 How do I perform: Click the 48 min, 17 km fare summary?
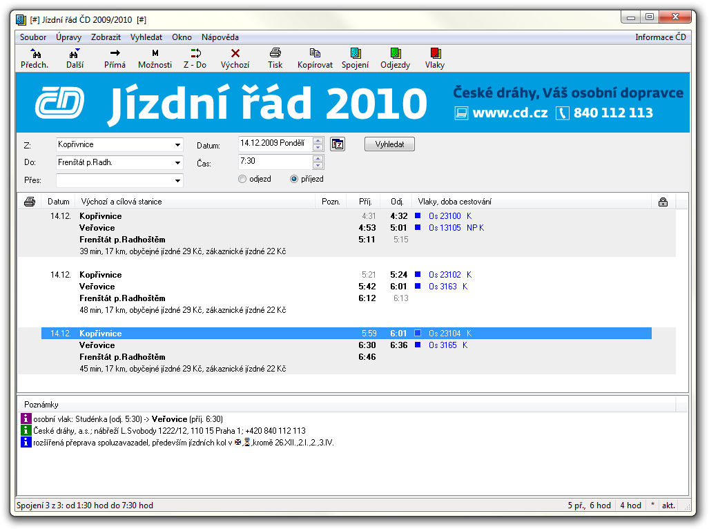[x=183, y=309]
